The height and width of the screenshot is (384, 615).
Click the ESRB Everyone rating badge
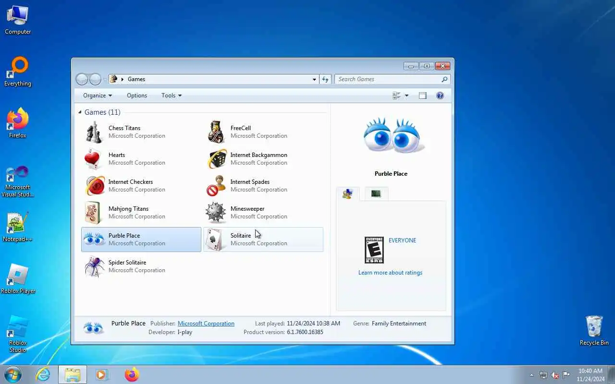coord(374,250)
